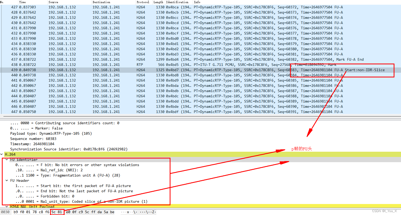This screenshot has height=215, width=401.
Task: Select the Synchronization Source identifier line
Action: pyautogui.click(x=69, y=149)
